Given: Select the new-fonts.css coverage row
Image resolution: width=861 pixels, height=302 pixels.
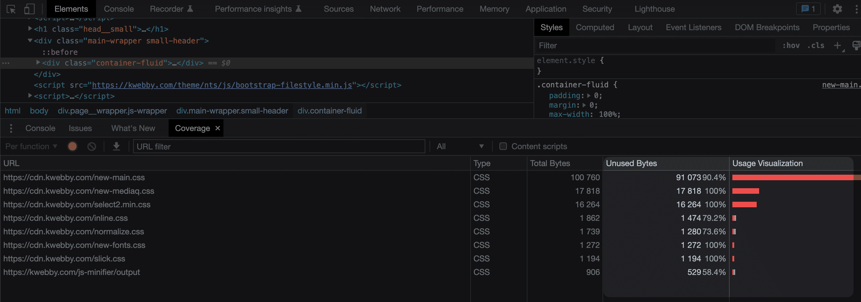Looking at the screenshot, I should (430, 245).
